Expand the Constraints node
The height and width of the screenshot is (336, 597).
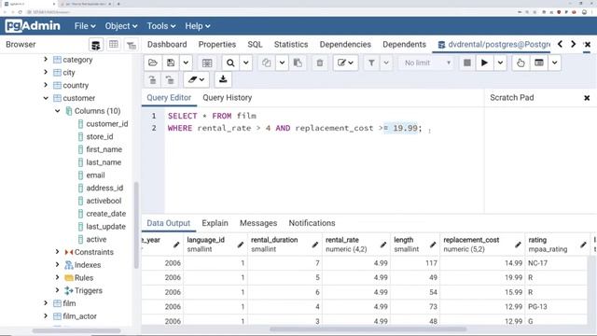[58, 252]
